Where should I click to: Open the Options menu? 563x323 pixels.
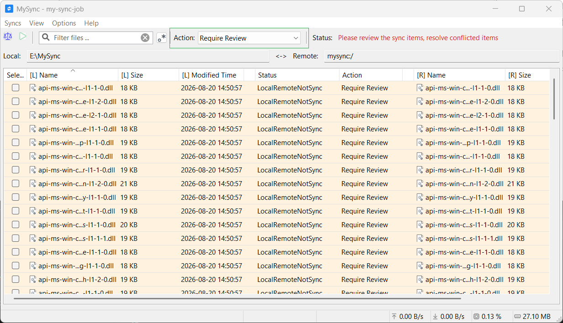click(64, 23)
